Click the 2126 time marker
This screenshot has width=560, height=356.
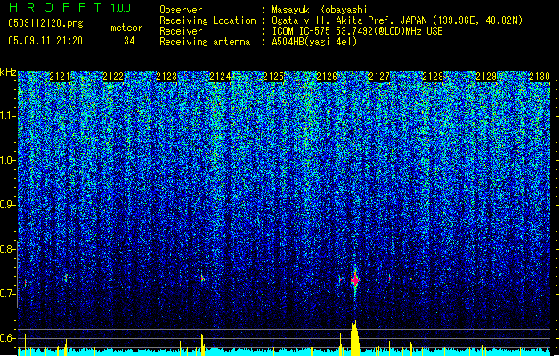pos(327,77)
